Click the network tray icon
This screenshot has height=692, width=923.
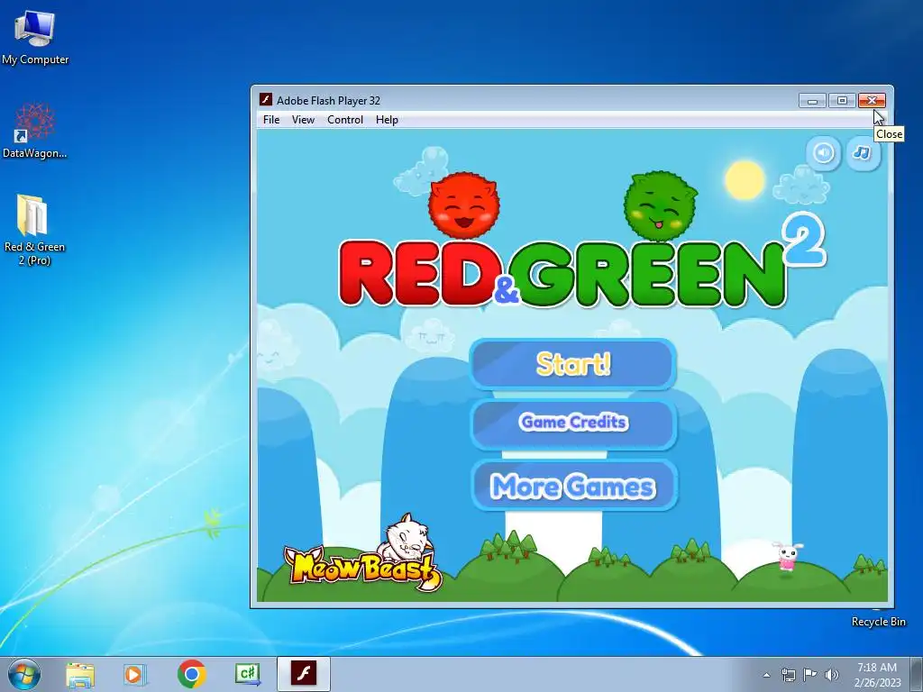(788, 675)
